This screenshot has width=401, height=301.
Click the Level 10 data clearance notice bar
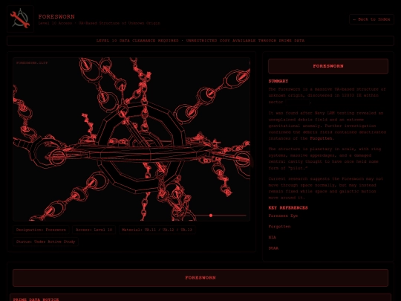(x=200, y=41)
